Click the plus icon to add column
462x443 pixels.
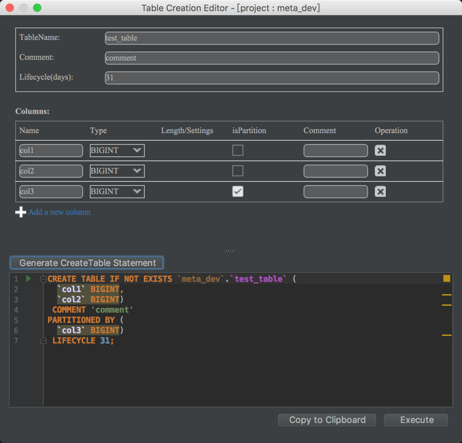pyautogui.click(x=21, y=213)
